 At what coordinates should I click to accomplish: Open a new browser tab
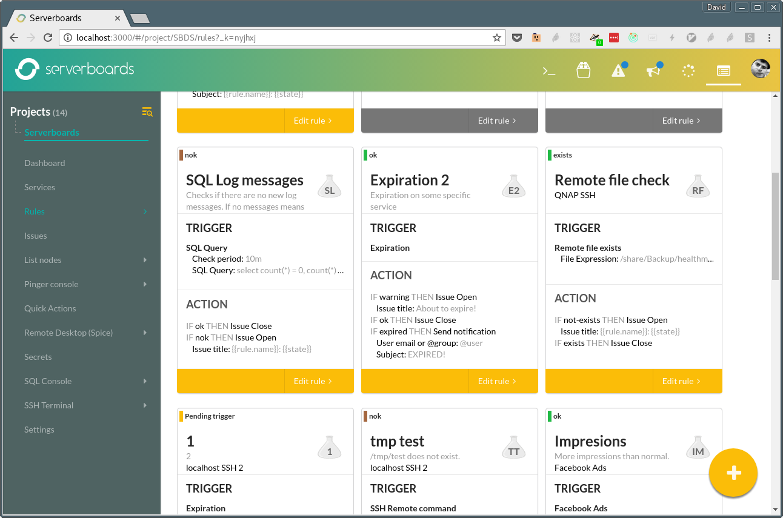[x=139, y=18]
